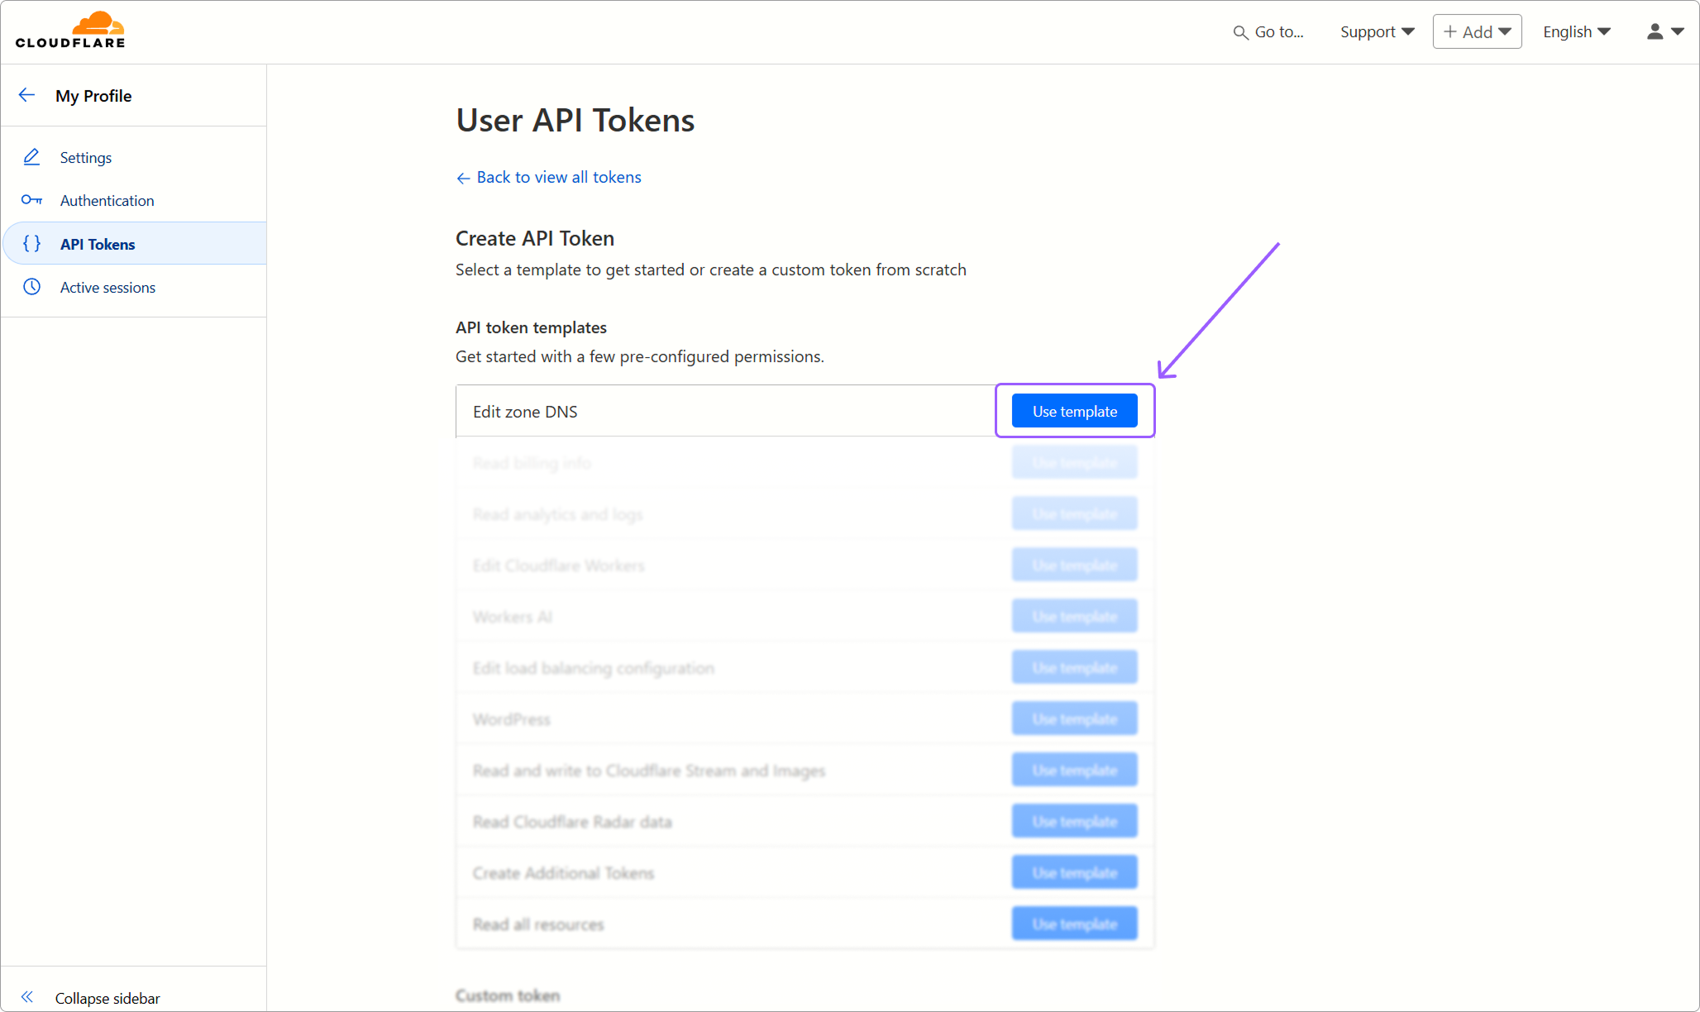1700x1012 pixels.
Task: Click the API Tokens curly braces icon
Action: (x=31, y=243)
